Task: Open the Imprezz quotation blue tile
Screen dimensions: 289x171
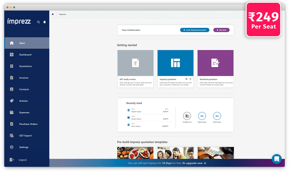Action: [176, 63]
